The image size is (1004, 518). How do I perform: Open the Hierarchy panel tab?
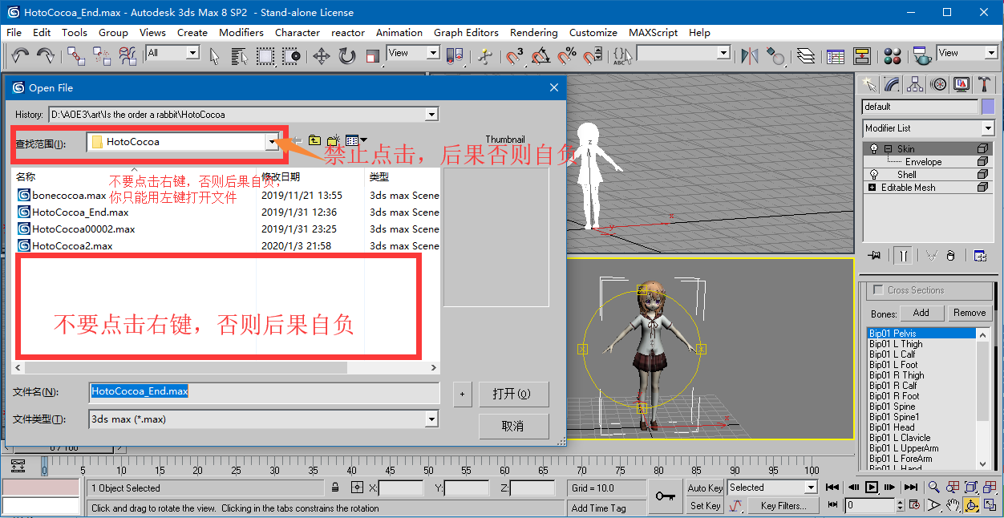pos(914,84)
